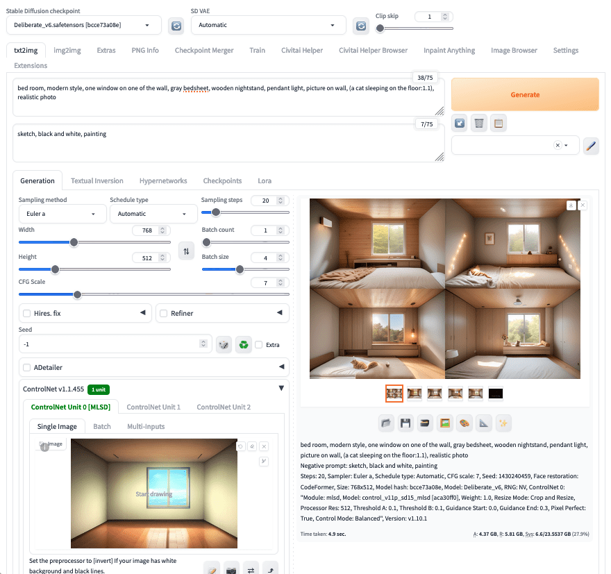The image size is (611, 574).
Task: Click the Generate button
Action: (525, 94)
